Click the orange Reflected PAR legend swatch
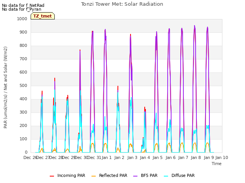 [93, 176]
